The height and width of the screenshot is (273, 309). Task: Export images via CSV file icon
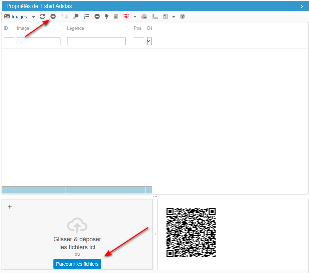click(116, 16)
